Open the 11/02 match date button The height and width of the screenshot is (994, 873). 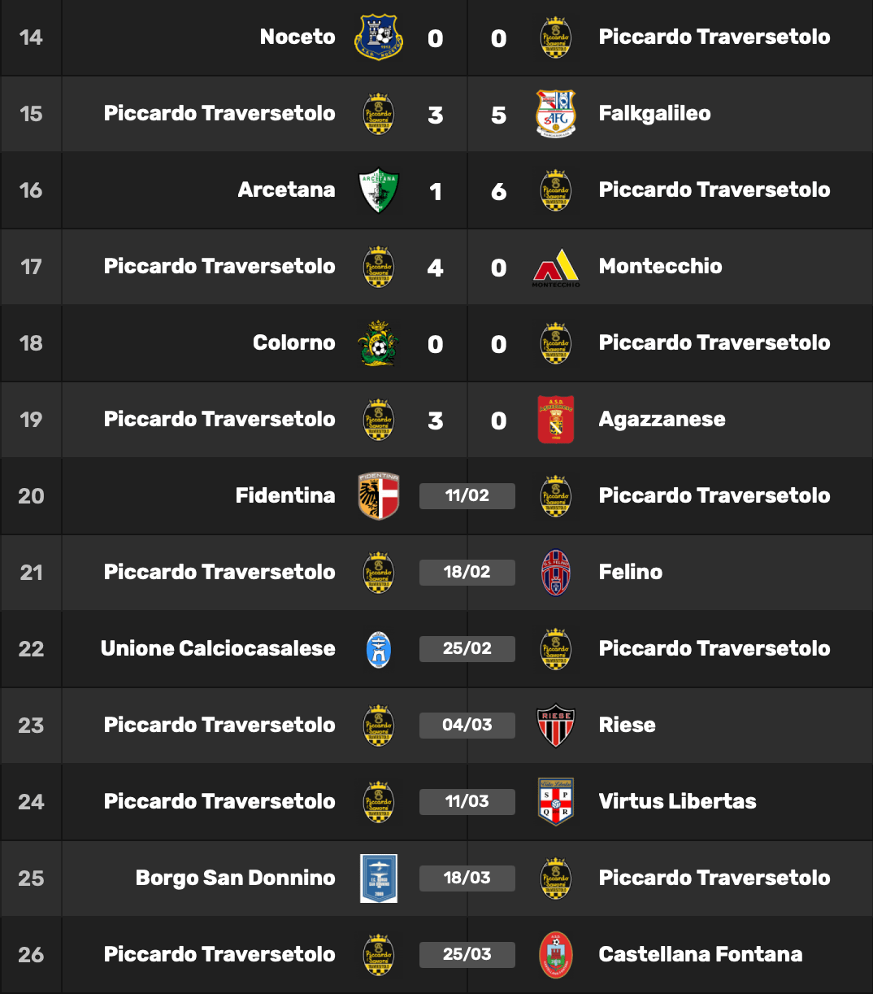pyautogui.click(x=467, y=495)
